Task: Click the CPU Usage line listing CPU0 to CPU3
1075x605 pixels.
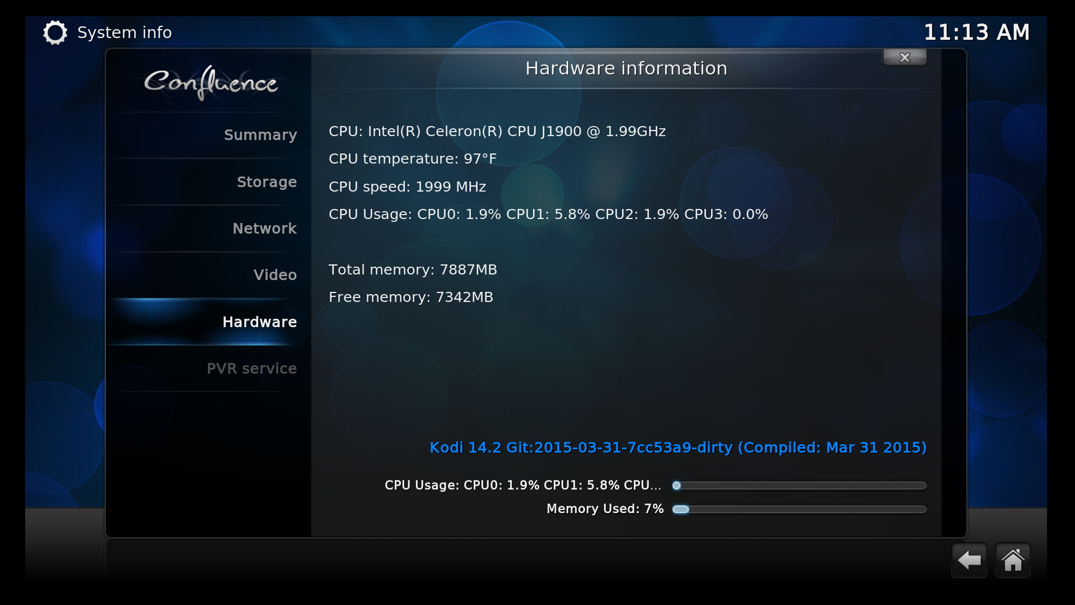Action: (x=548, y=215)
